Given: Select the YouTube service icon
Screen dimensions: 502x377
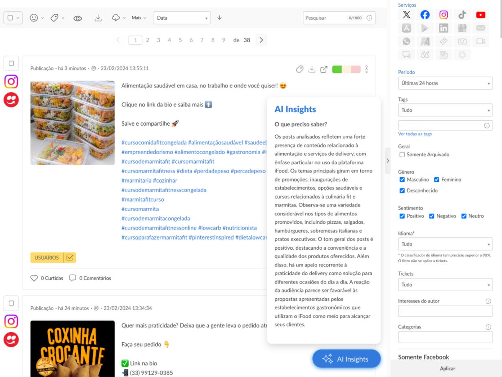Looking at the screenshot, I should [481, 15].
